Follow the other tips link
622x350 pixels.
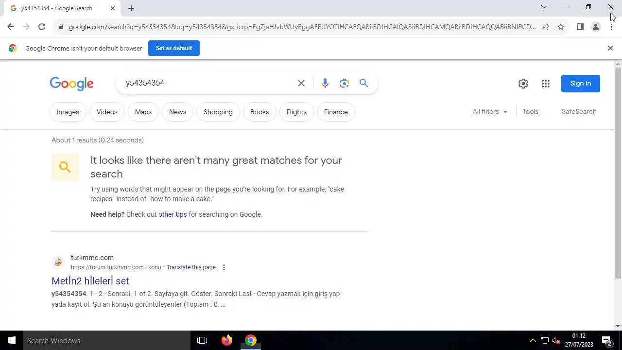(x=173, y=214)
